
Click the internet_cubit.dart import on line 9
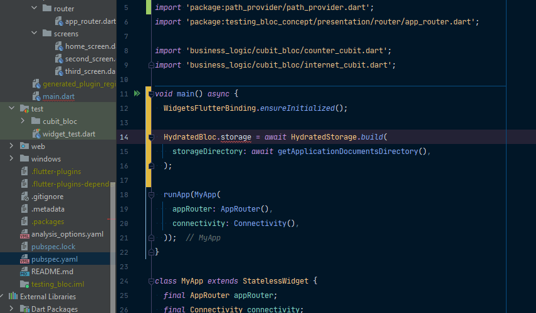coord(289,65)
